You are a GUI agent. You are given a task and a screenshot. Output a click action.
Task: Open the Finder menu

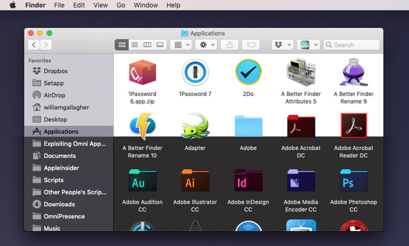(x=35, y=5)
